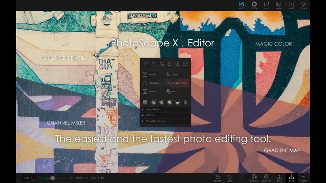Click the Undo icon
Viewport: 326px width, 183px height.
point(230,178)
